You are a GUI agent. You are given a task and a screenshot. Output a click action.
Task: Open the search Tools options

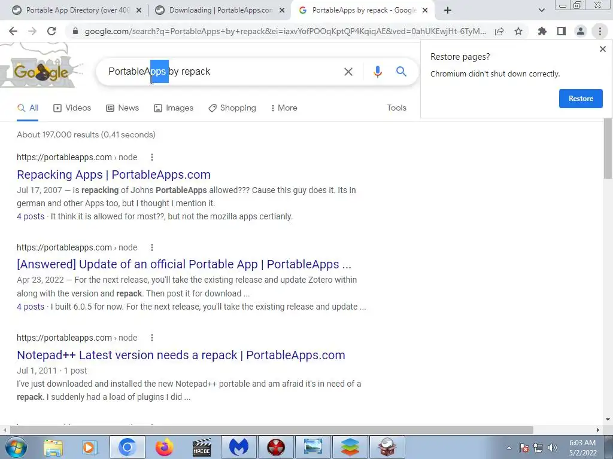point(396,108)
